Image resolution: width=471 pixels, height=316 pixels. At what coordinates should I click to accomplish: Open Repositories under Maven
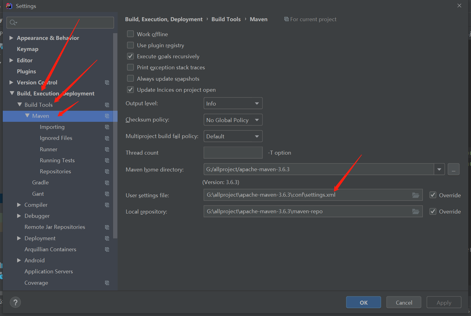(x=55, y=171)
